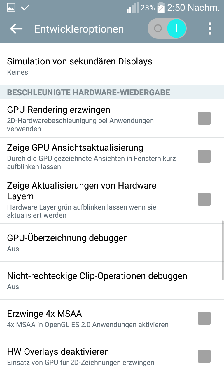Viewport: 224px width, 373px height.
Task: Open GPU-Überzeichnung debuggen selection
Action: [68, 242]
